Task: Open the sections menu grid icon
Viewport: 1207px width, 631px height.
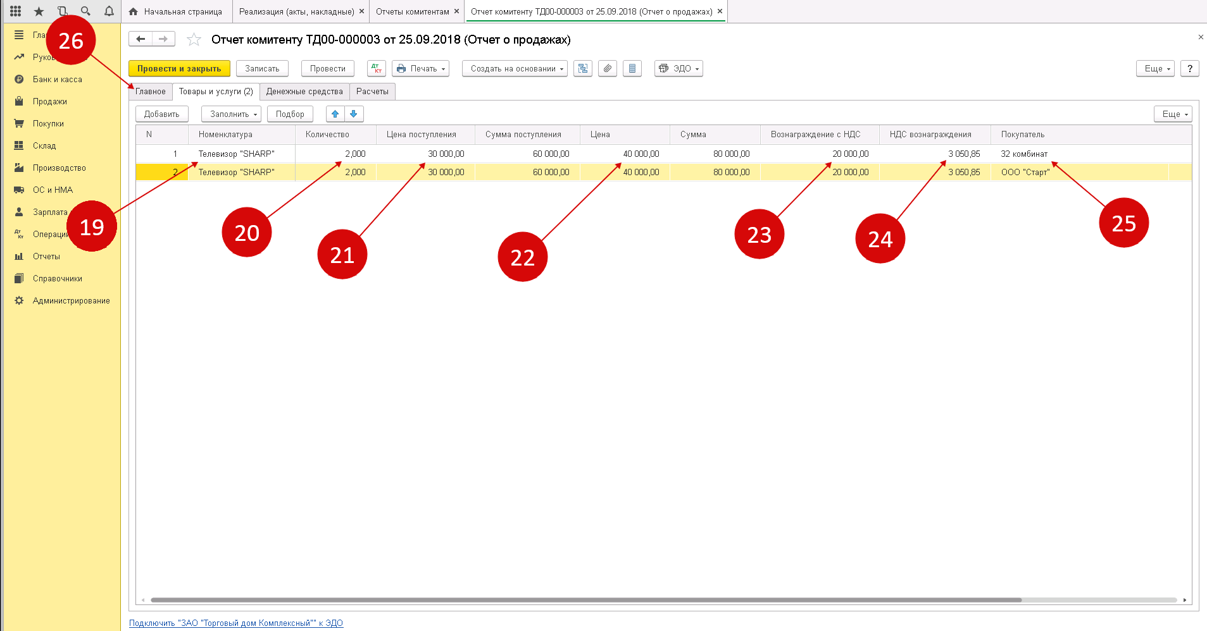Action: pos(16,11)
